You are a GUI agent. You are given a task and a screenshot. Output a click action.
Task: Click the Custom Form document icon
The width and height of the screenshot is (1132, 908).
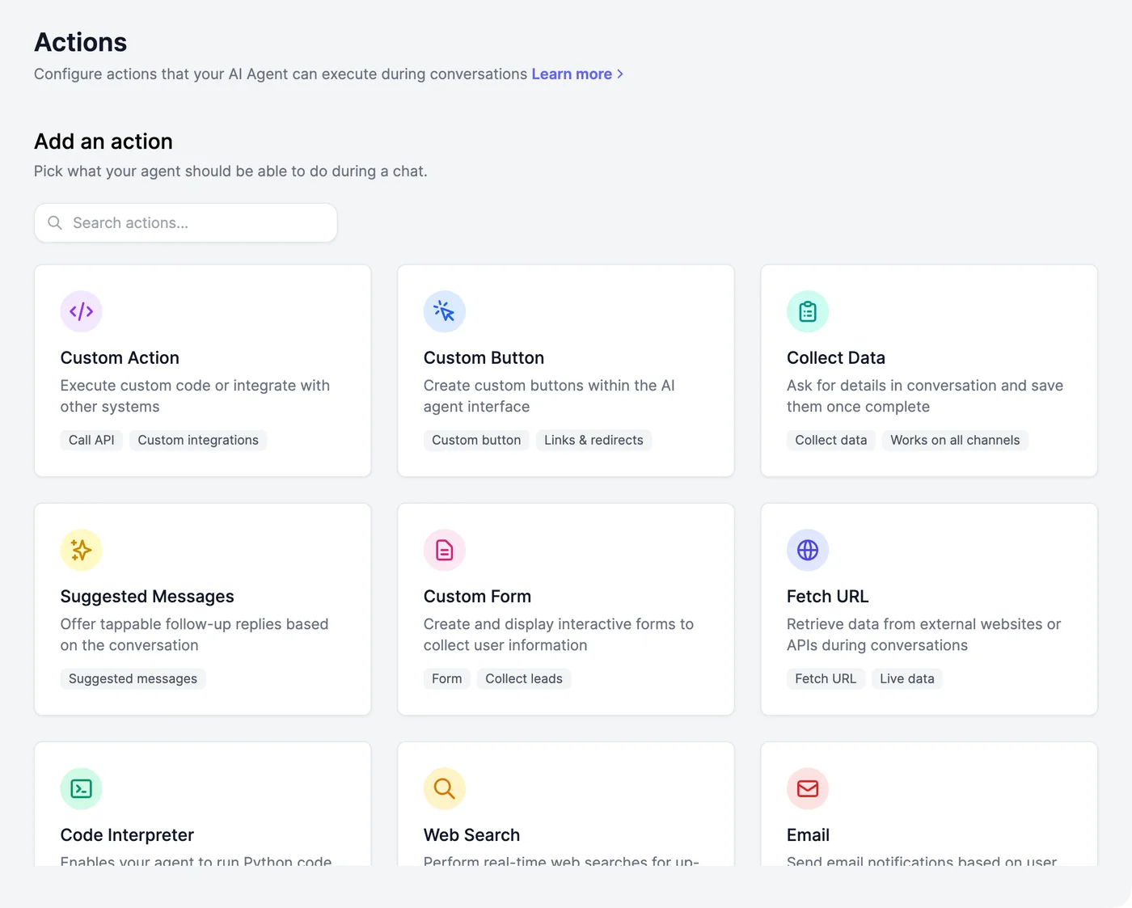click(444, 550)
